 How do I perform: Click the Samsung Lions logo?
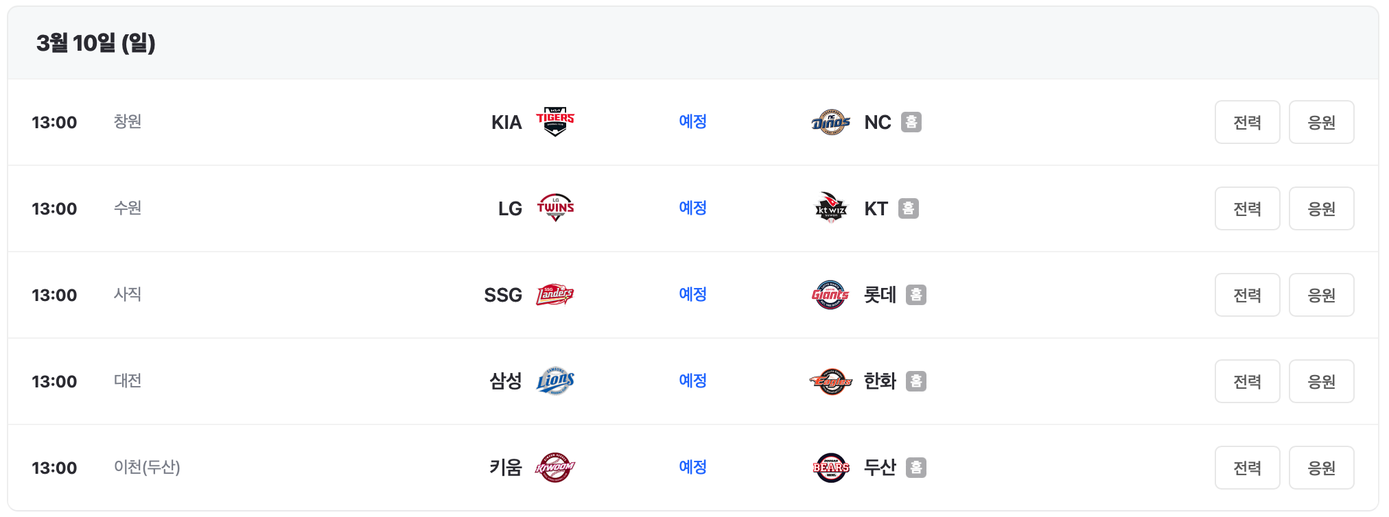pos(555,381)
